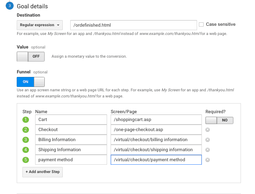
Task: Click the green step 2 badge
Action: point(26,130)
